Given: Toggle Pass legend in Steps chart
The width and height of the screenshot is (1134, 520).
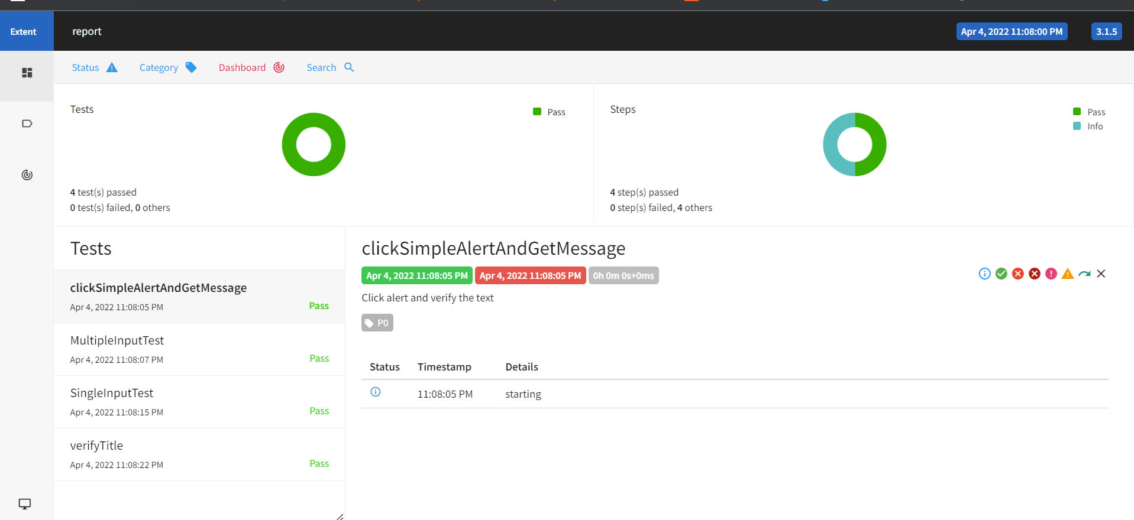Looking at the screenshot, I should pyautogui.click(x=1089, y=112).
